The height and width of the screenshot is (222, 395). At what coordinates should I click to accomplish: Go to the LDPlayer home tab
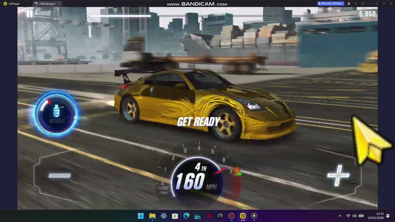tap(11, 4)
